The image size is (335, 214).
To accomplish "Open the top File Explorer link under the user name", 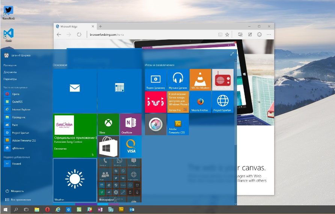I will pos(10,65).
